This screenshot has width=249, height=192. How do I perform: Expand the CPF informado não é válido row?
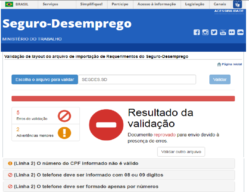(119, 163)
